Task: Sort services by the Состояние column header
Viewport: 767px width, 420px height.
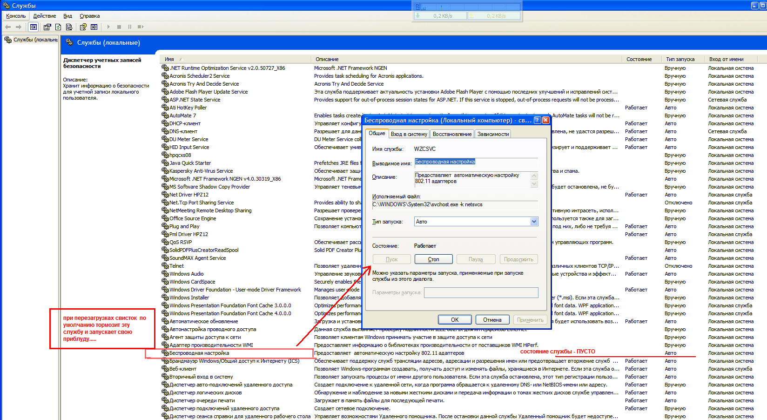Action: [x=641, y=59]
